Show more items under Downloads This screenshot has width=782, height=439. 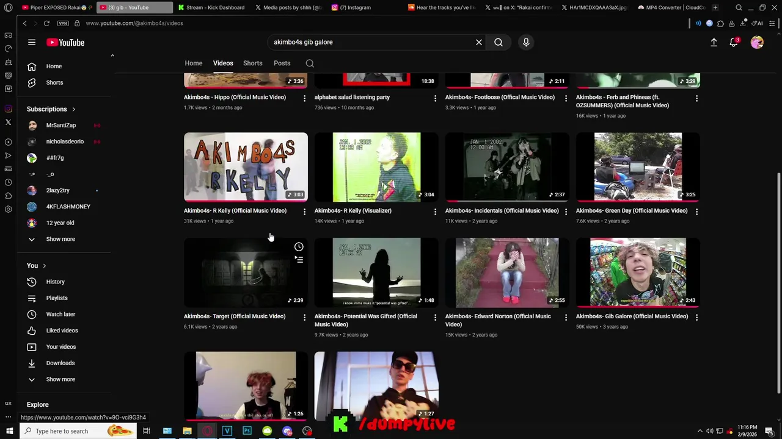(60, 379)
